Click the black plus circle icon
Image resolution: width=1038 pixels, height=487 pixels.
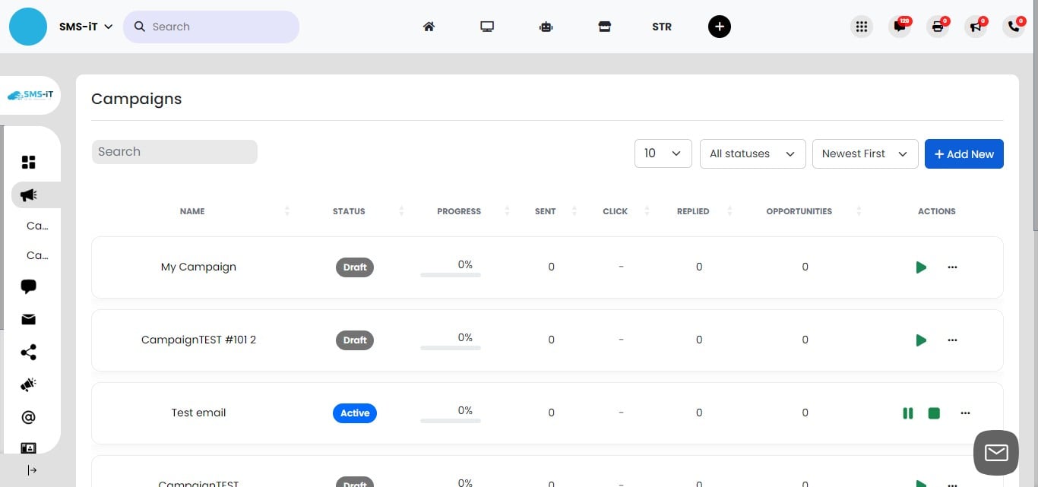pyautogui.click(x=719, y=27)
